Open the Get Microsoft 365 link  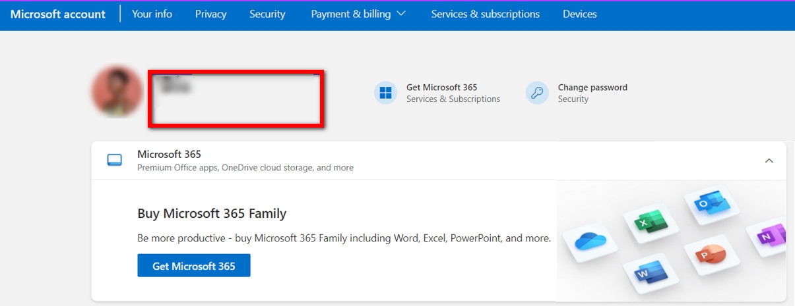click(442, 87)
